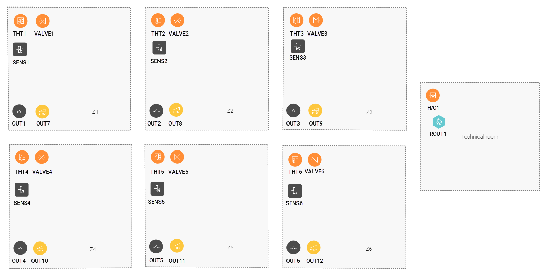Click the VALVE2 valve icon
This screenshot has width=548, height=276.
click(x=177, y=20)
